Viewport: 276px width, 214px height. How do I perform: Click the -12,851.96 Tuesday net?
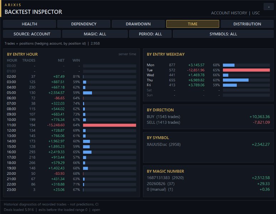click(196, 70)
